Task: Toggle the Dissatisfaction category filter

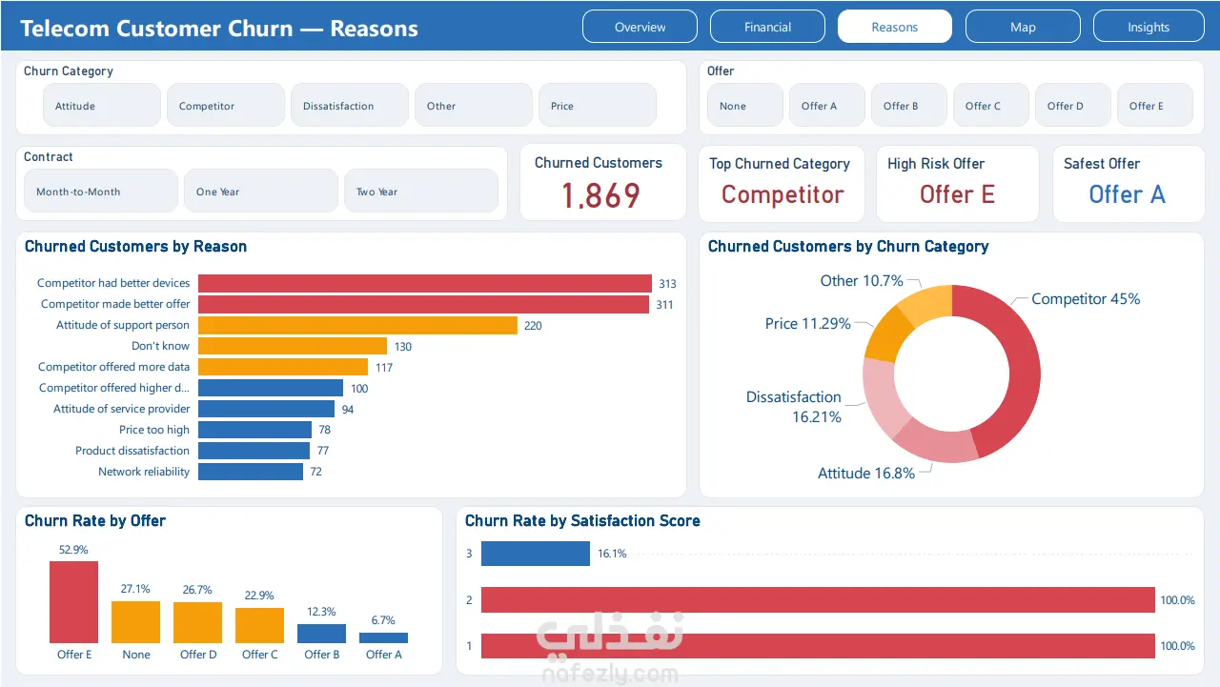Action: pos(350,106)
